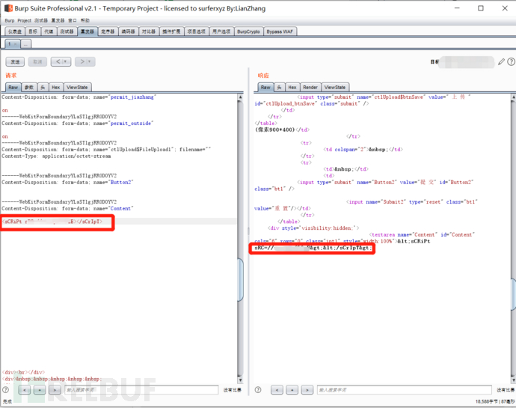Click response text (像素900*400)
The image size is (516, 408).
click(275, 130)
